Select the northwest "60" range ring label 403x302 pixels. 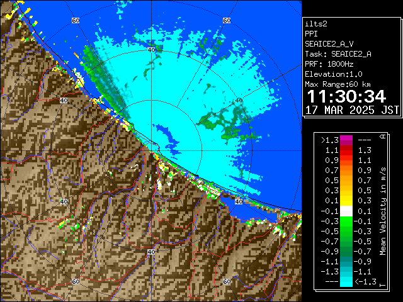coord(76,20)
